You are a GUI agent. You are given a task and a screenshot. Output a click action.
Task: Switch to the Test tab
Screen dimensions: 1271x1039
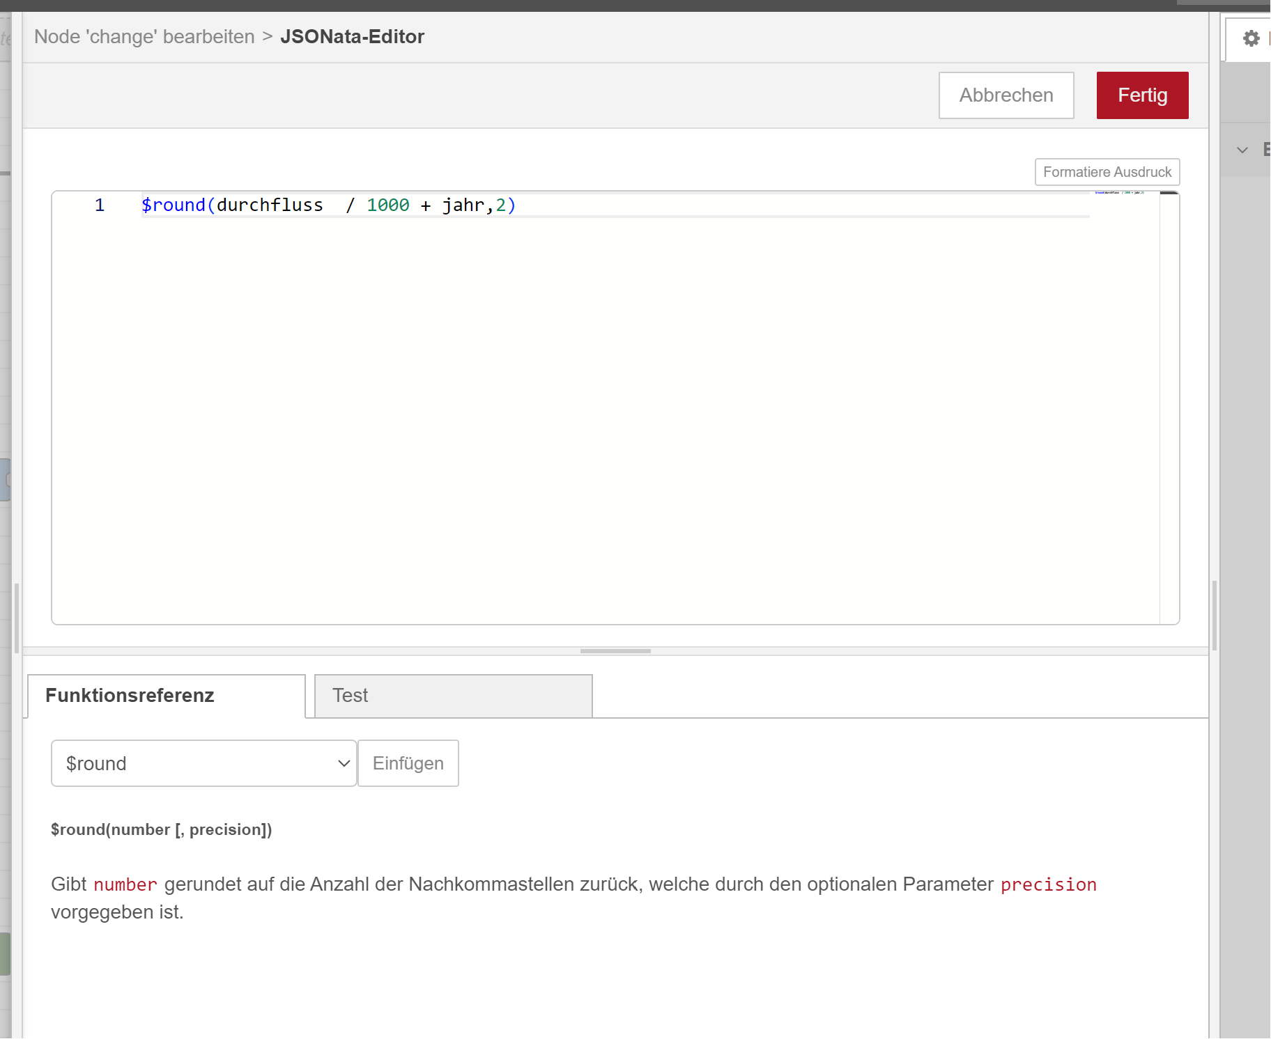pos(454,696)
